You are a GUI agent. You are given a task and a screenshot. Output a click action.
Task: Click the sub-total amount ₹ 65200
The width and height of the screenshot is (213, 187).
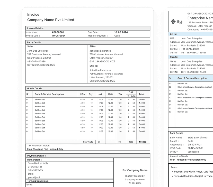pyautogui.click(x=143, y=142)
